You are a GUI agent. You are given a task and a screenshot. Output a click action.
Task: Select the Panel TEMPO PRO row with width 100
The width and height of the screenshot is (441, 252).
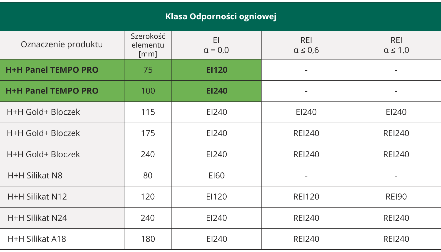[x=221, y=91]
